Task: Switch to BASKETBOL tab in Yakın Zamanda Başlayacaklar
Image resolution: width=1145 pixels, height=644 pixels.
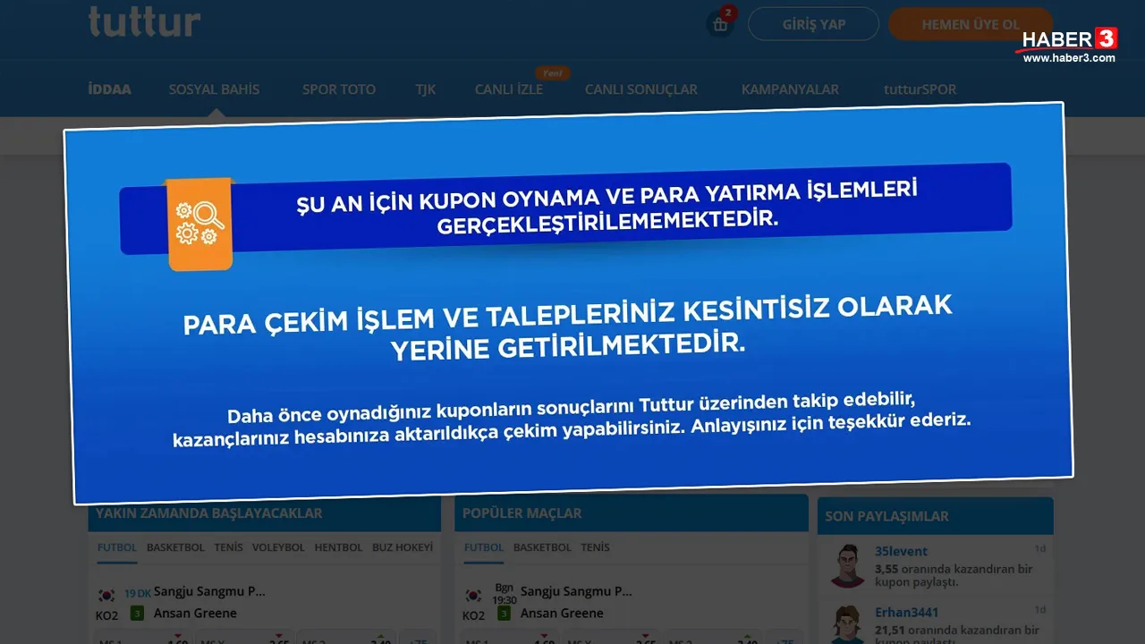Action: pos(175,547)
